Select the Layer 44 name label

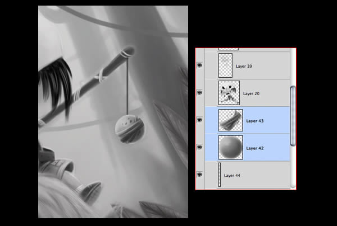click(232, 176)
